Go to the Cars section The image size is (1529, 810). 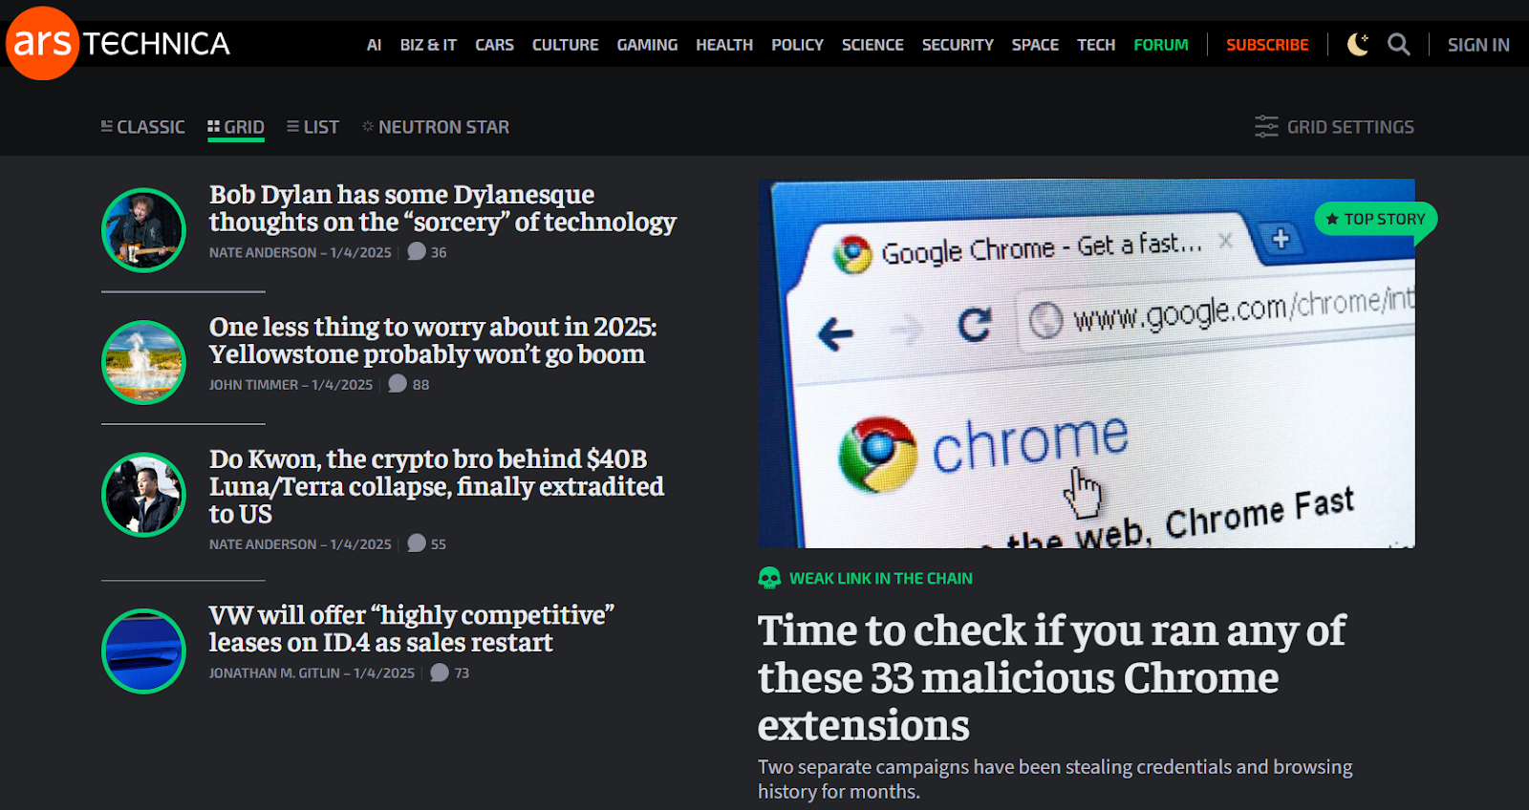click(494, 45)
